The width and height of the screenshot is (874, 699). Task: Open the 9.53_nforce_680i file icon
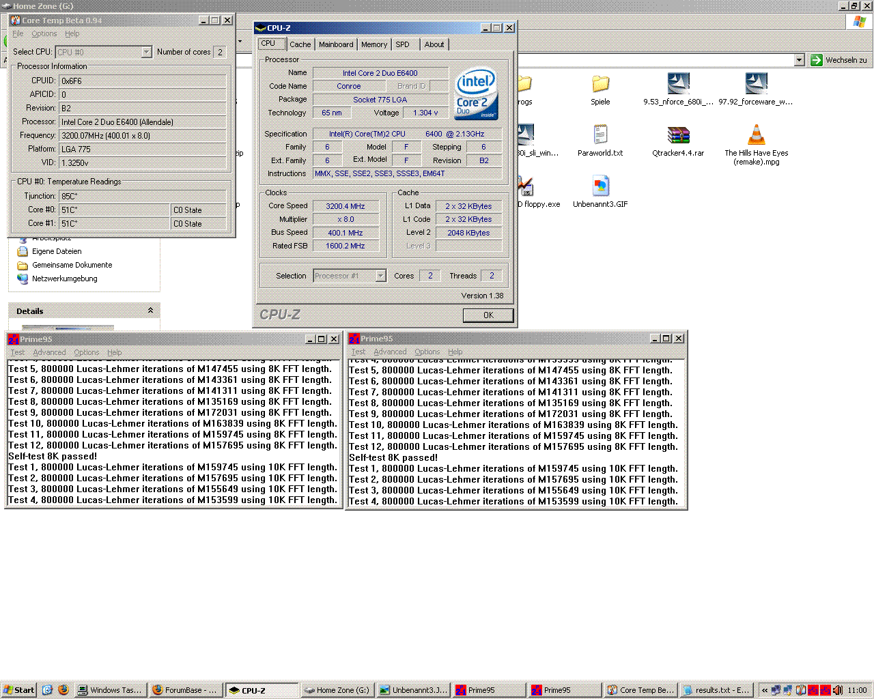pos(678,83)
